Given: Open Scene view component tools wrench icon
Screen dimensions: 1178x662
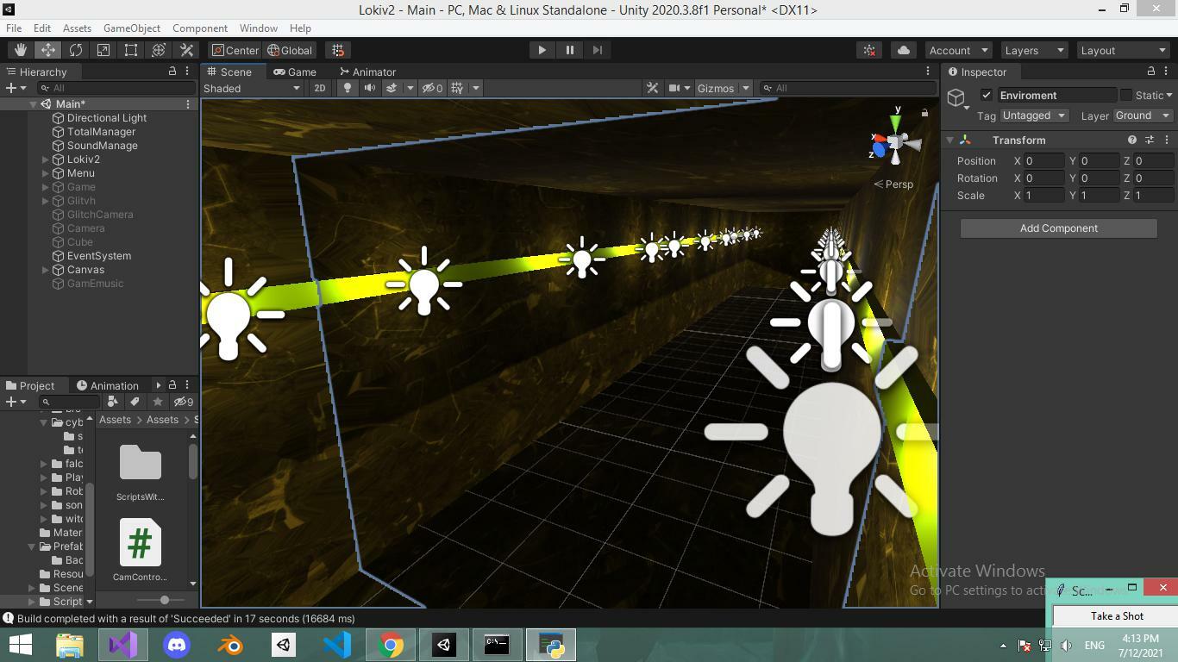Looking at the screenshot, I should (652, 88).
